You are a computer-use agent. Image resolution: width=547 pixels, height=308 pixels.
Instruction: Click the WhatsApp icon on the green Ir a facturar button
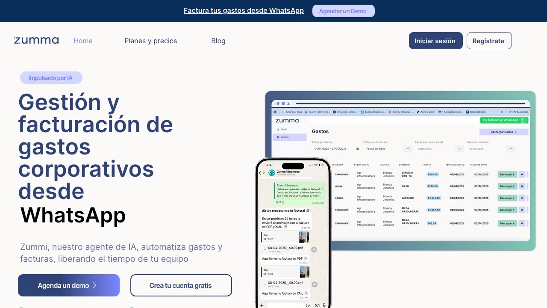coord(523,120)
